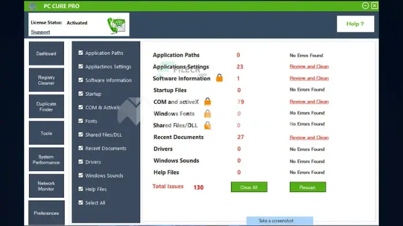This screenshot has width=403, height=226.
Task: Open the Support link
Action: point(40,32)
